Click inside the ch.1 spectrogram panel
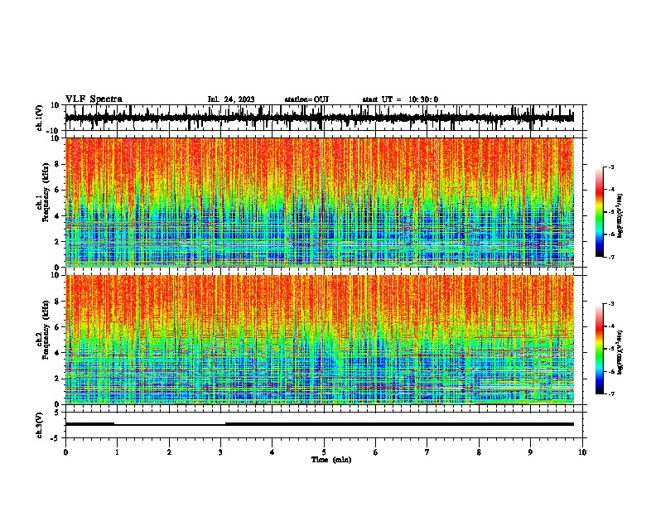This screenshot has height=507, width=656. click(x=326, y=202)
